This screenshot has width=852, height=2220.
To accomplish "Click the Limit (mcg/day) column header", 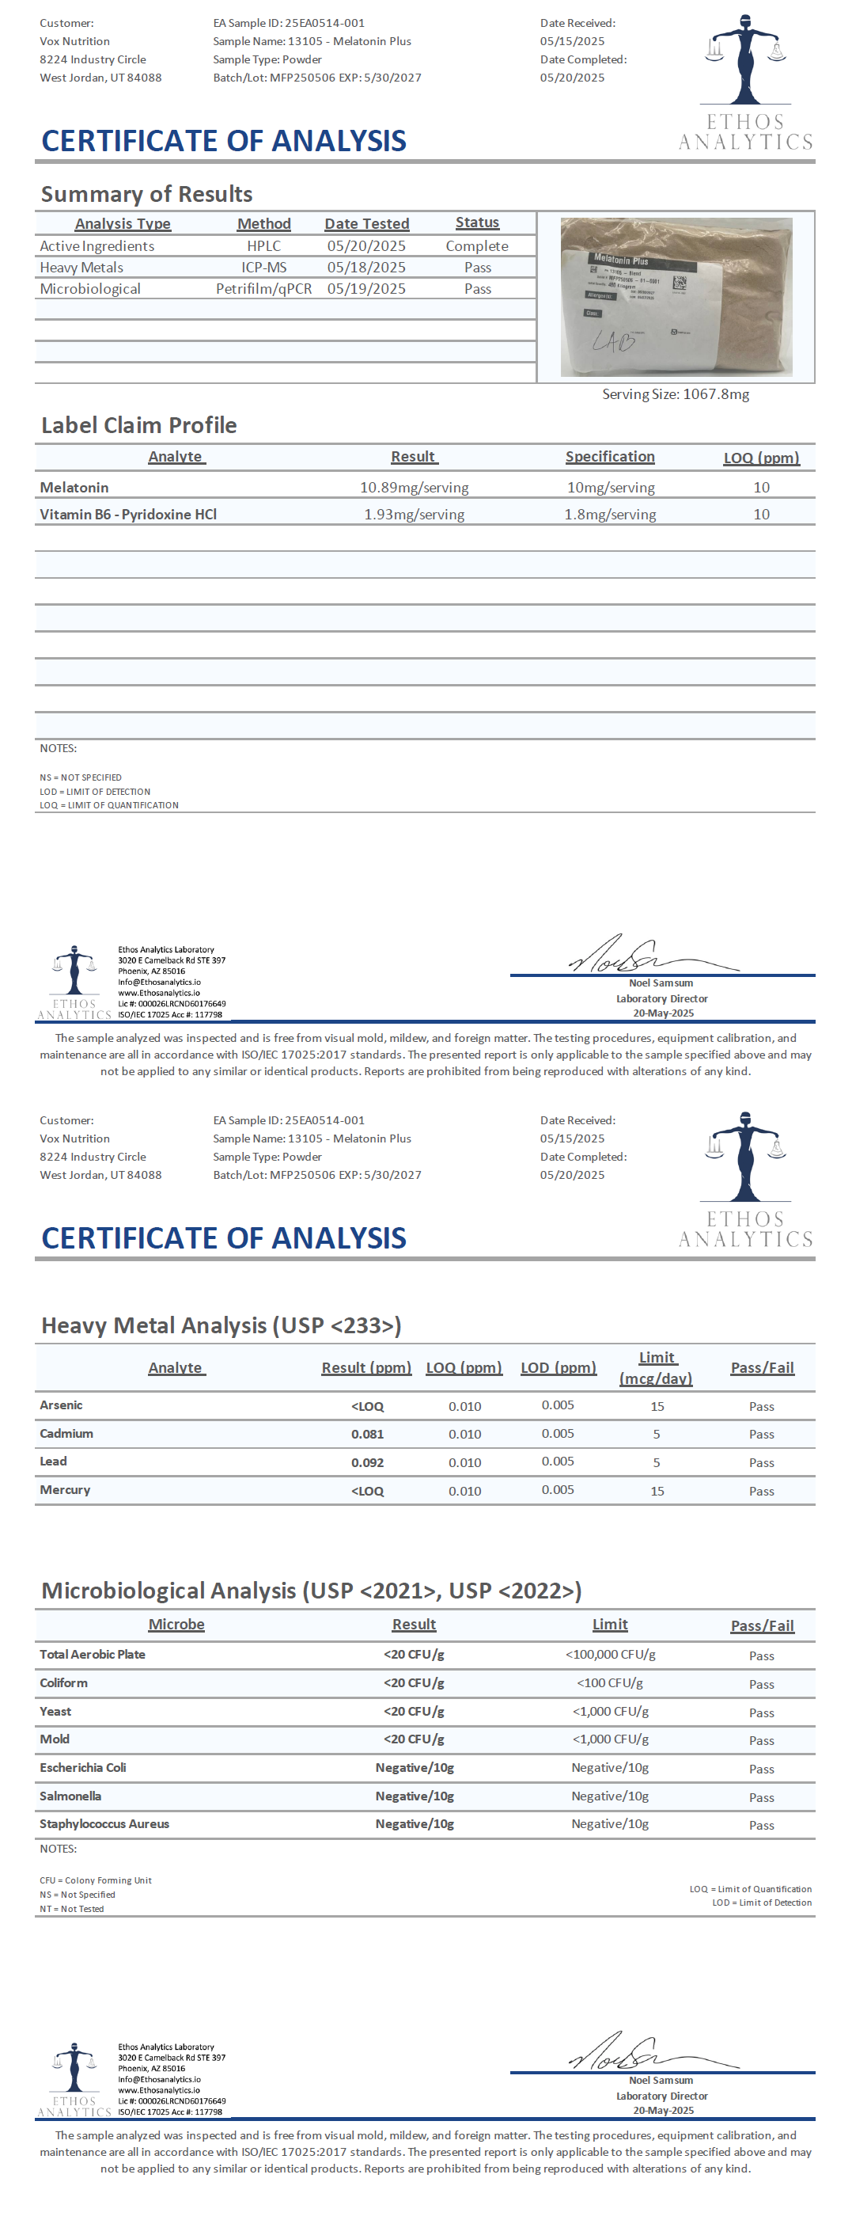I will (x=657, y=1367).
